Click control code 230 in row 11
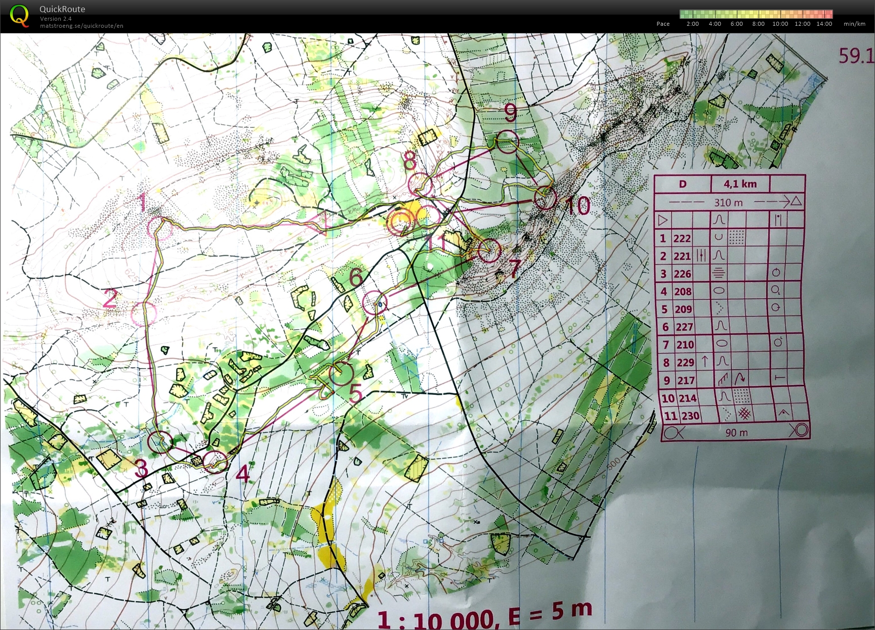This screenshot has height=630, width=875. point(690,416)
